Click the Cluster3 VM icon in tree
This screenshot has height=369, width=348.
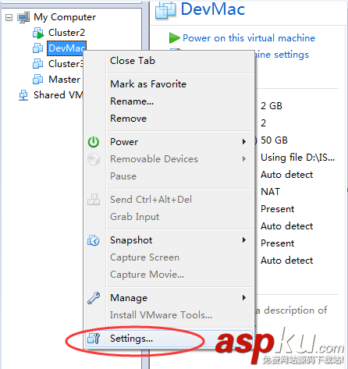[x=38, y=64]
